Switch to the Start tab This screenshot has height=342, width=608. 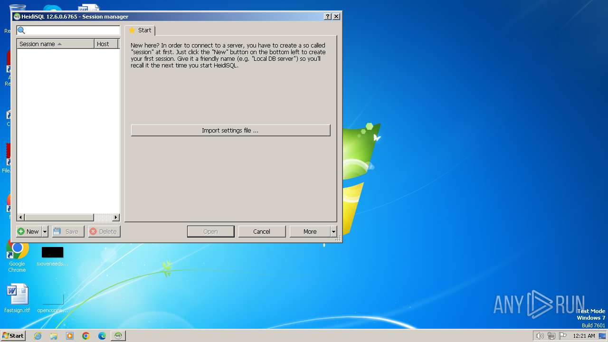[140, 30]
